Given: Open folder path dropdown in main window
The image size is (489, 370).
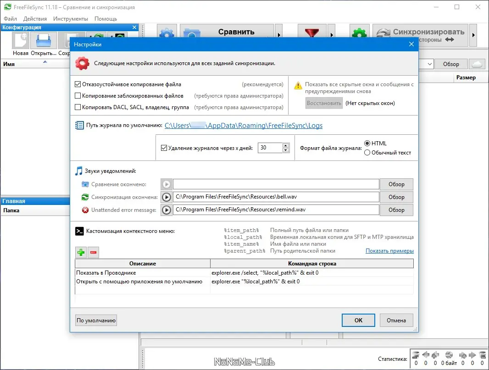Looking at the screenshot, I should pos(429,64).
